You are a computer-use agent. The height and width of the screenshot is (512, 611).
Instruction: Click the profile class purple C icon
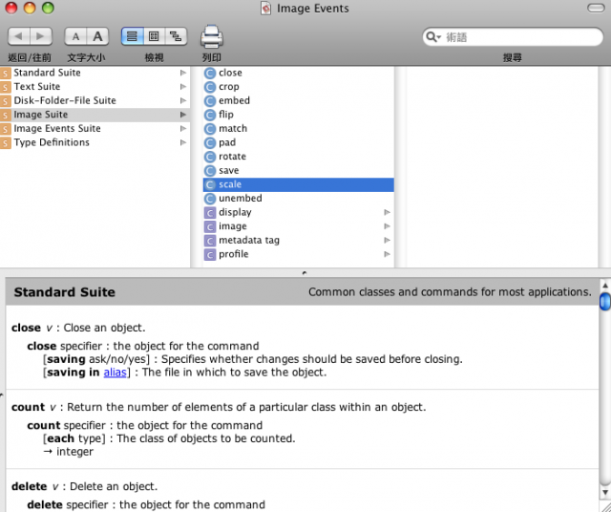210,255
